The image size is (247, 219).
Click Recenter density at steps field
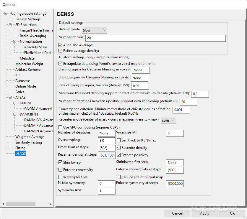[x=107, y=155]
